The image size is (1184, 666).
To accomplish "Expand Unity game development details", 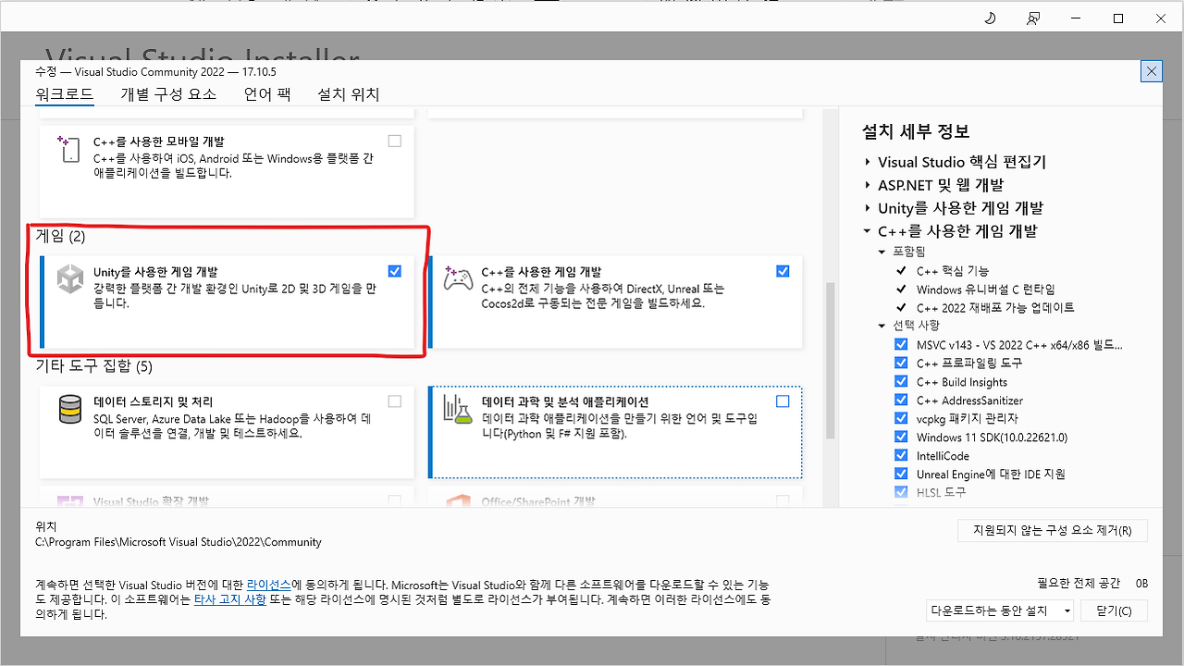I will [868, 208].
